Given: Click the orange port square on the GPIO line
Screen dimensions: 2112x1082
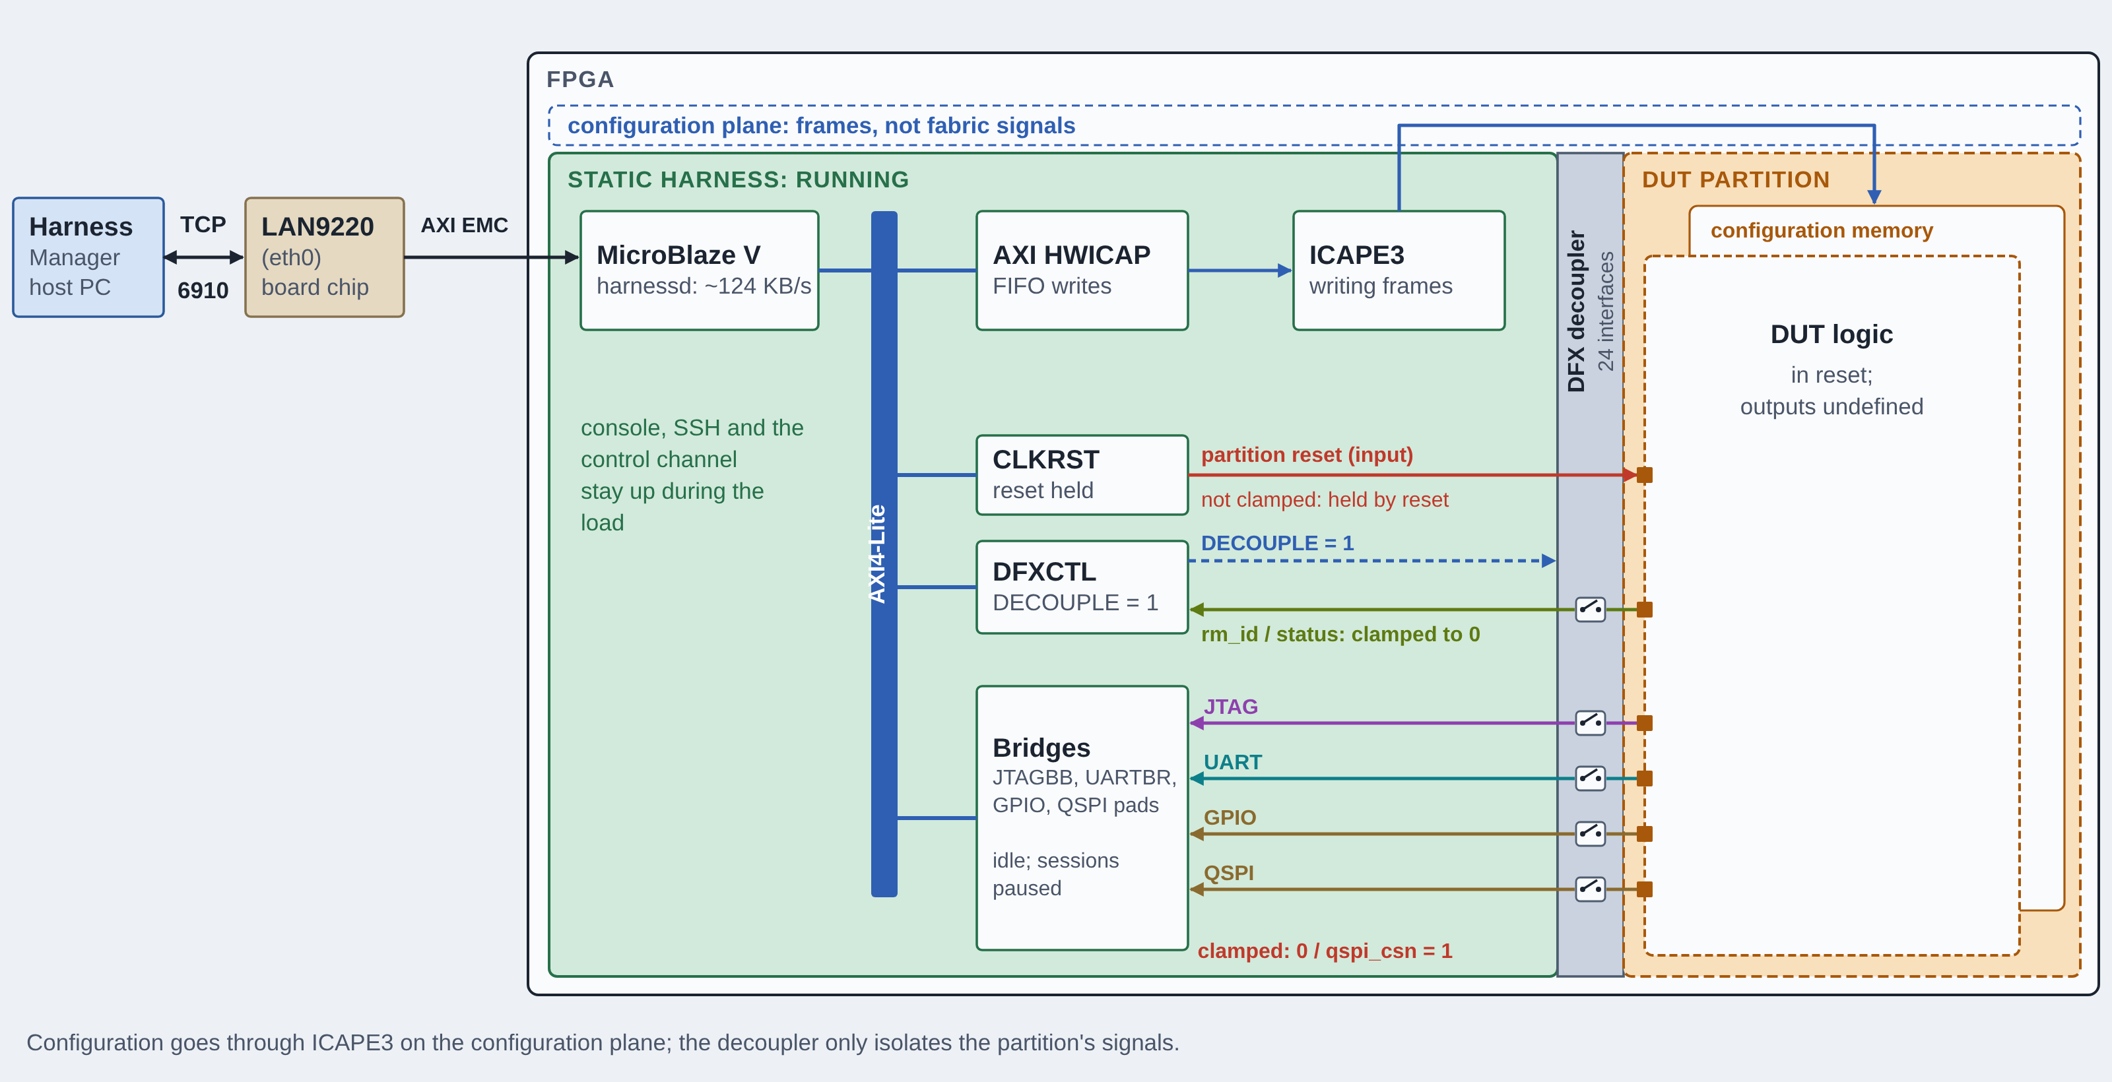Looking at the screenshot, I should coord(1645,834).
